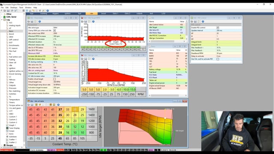Open file icon in Idle ref table toolbar
The height and width of the screenshot is (154, 274).
(29, 105)
